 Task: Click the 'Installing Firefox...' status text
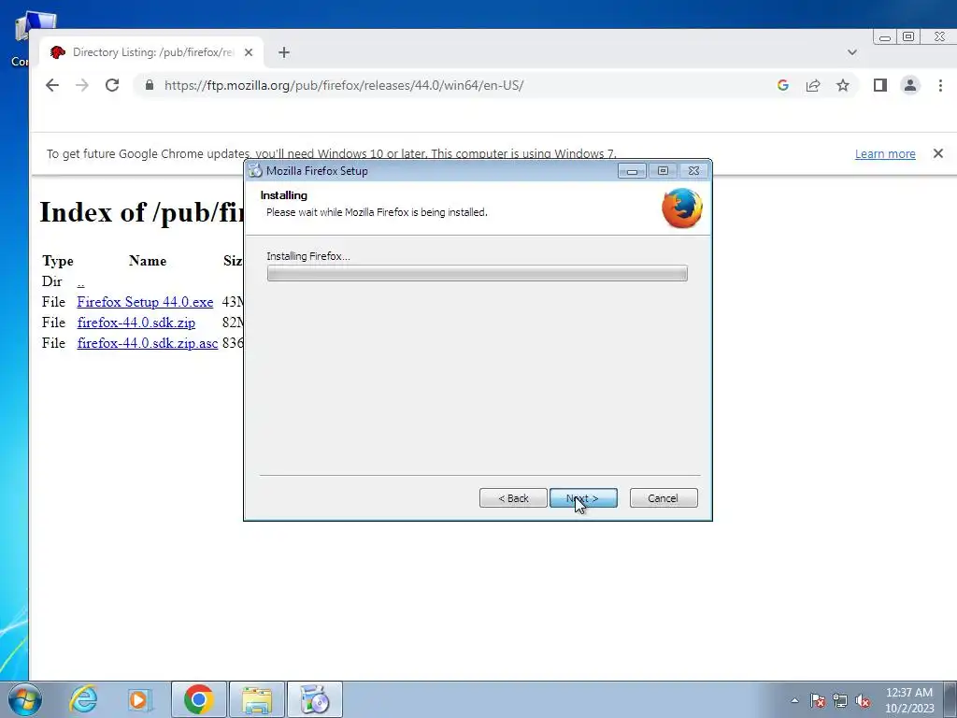308,256
